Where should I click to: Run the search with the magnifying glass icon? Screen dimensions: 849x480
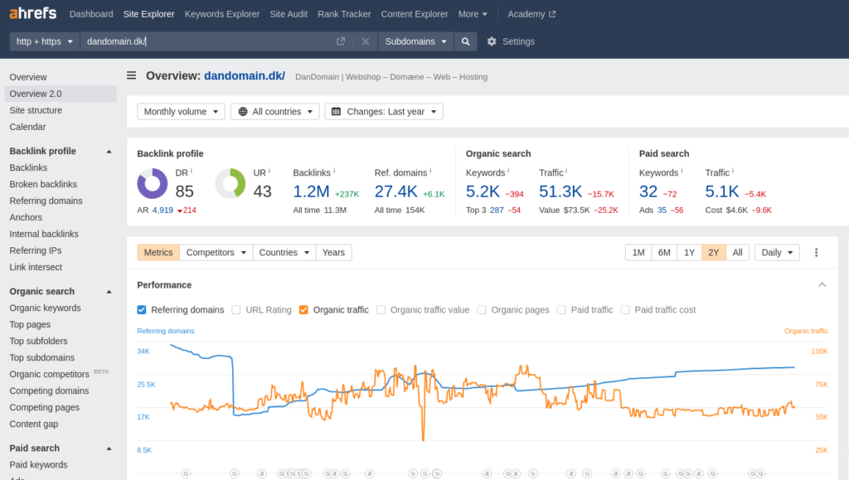click(x=465, y=41)
